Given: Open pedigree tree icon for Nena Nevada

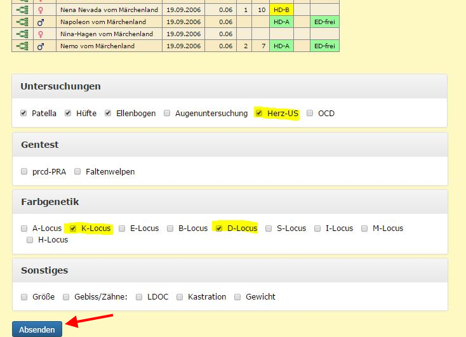Looking at the screenshot, I should coord(22,10).
